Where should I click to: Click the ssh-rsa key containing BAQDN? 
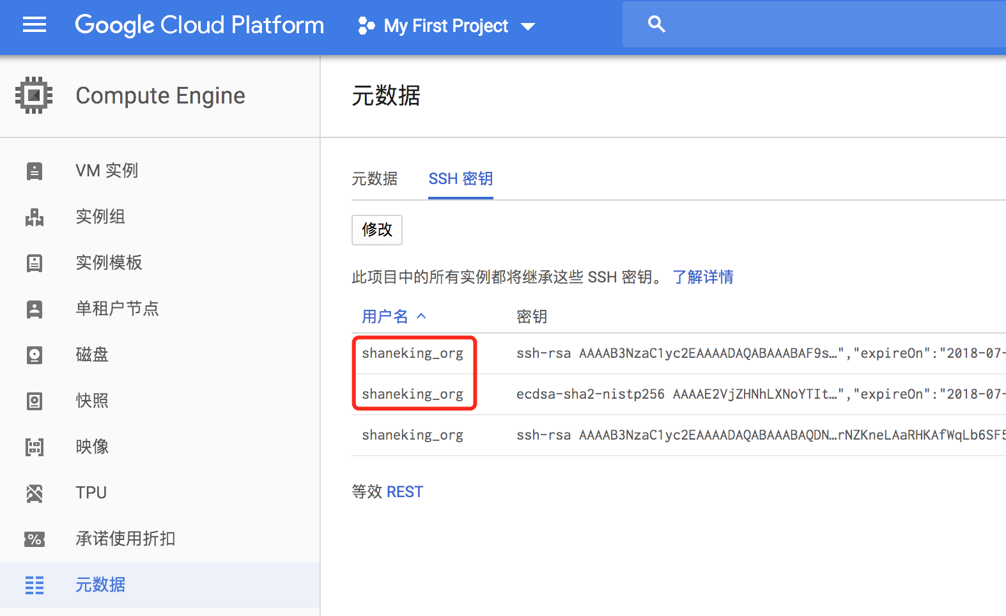[x=761, y=435]
